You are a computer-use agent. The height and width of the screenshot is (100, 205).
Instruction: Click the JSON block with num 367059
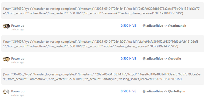tap(102, 11)
